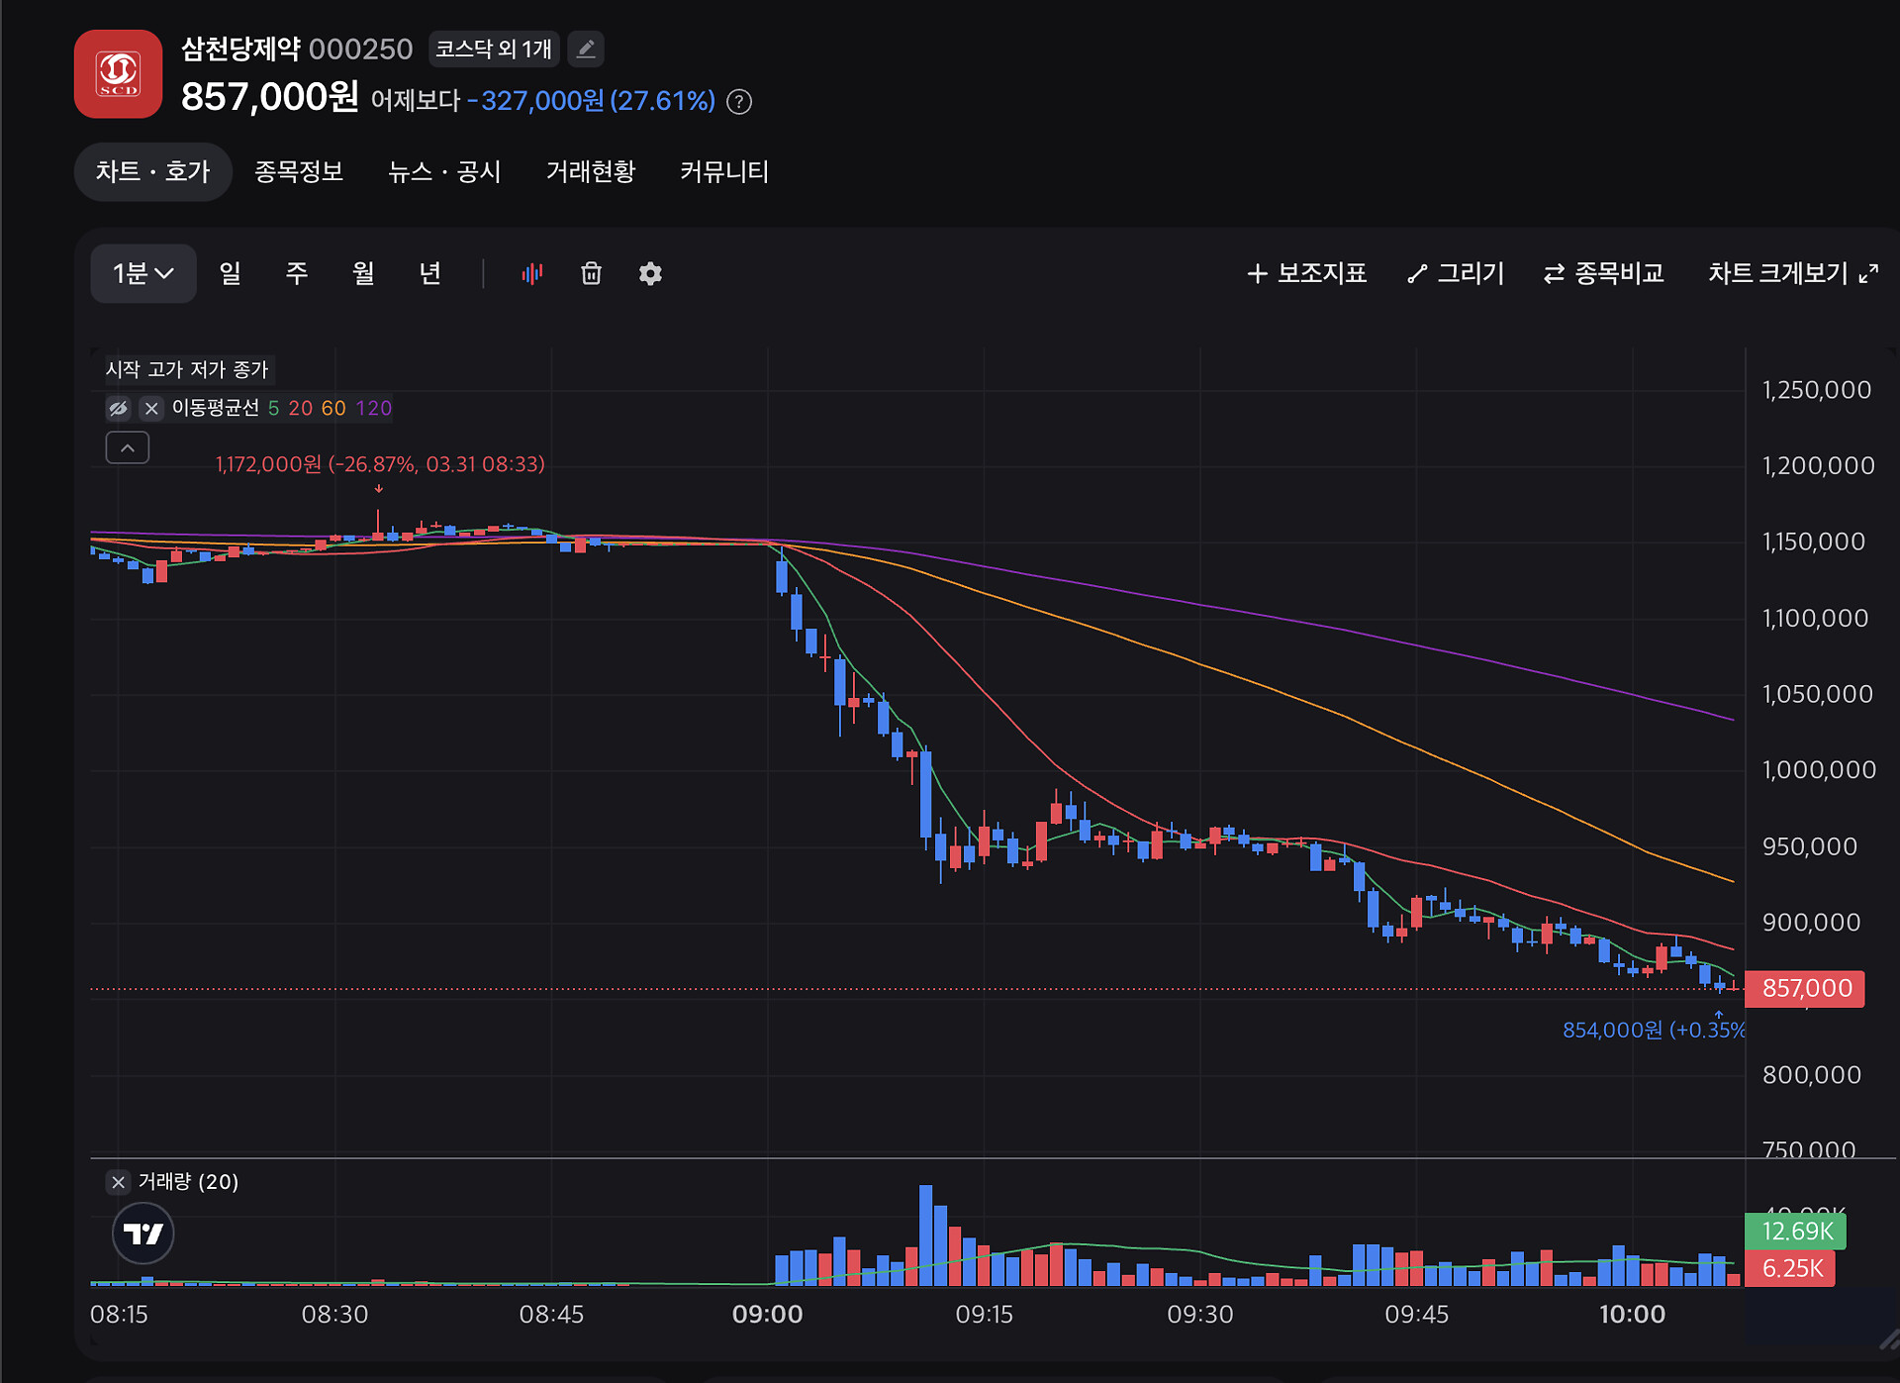Open the 뉴스 · 공시 tab
Viewport: 1900px width, 1383px height.
click(444, 172)
